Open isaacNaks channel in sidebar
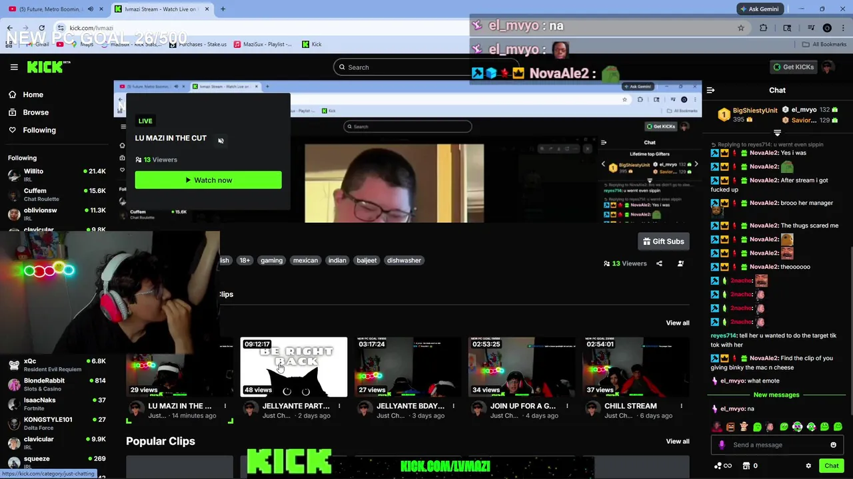The width and height of the screenshot is (853, 479). pos(57,404)
